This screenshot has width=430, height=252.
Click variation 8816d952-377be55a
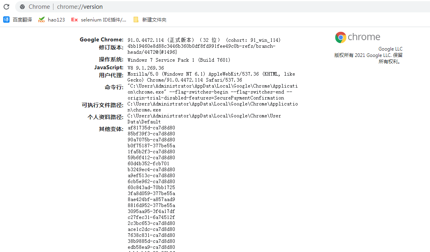coord(151,205)
